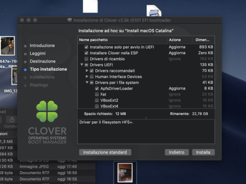Expand Drivers raccomandati group
Screen dimensions: 246x184
click(87, 71)
